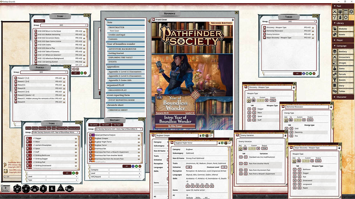The width and height of the screenshot is (355, 199).
Task: Toggle the lock on the Front Cover reference window
Action: tap(233, 20)
